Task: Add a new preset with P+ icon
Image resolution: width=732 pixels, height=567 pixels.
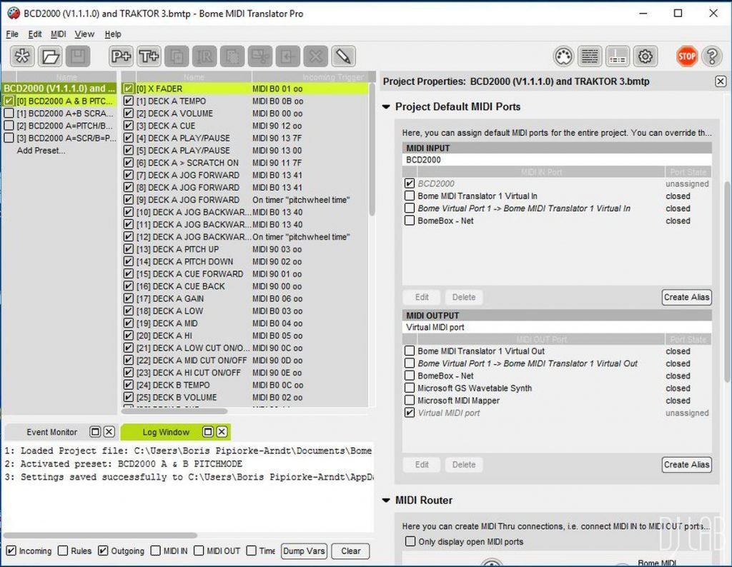Action: [122, 56]
